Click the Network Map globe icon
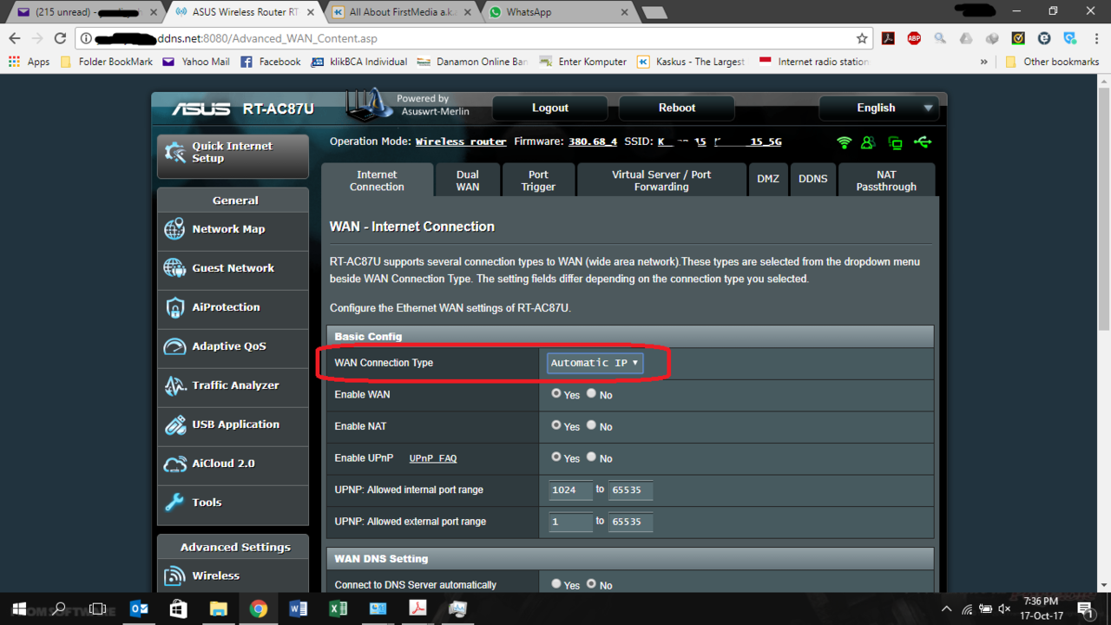 [174, 229]
